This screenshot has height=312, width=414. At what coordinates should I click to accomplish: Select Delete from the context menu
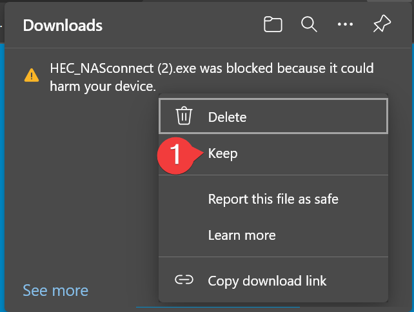[227, 117]
